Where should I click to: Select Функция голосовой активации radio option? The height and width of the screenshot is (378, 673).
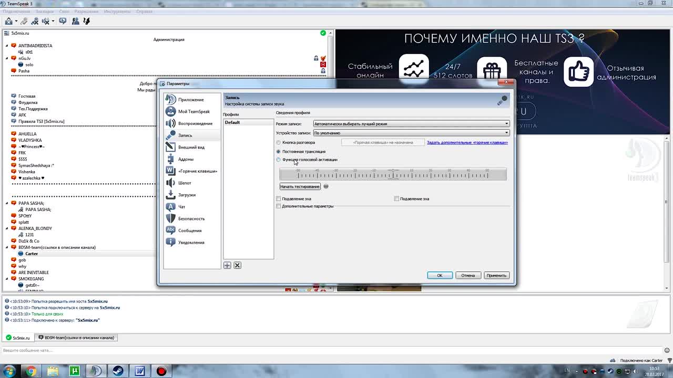[279, 160]
